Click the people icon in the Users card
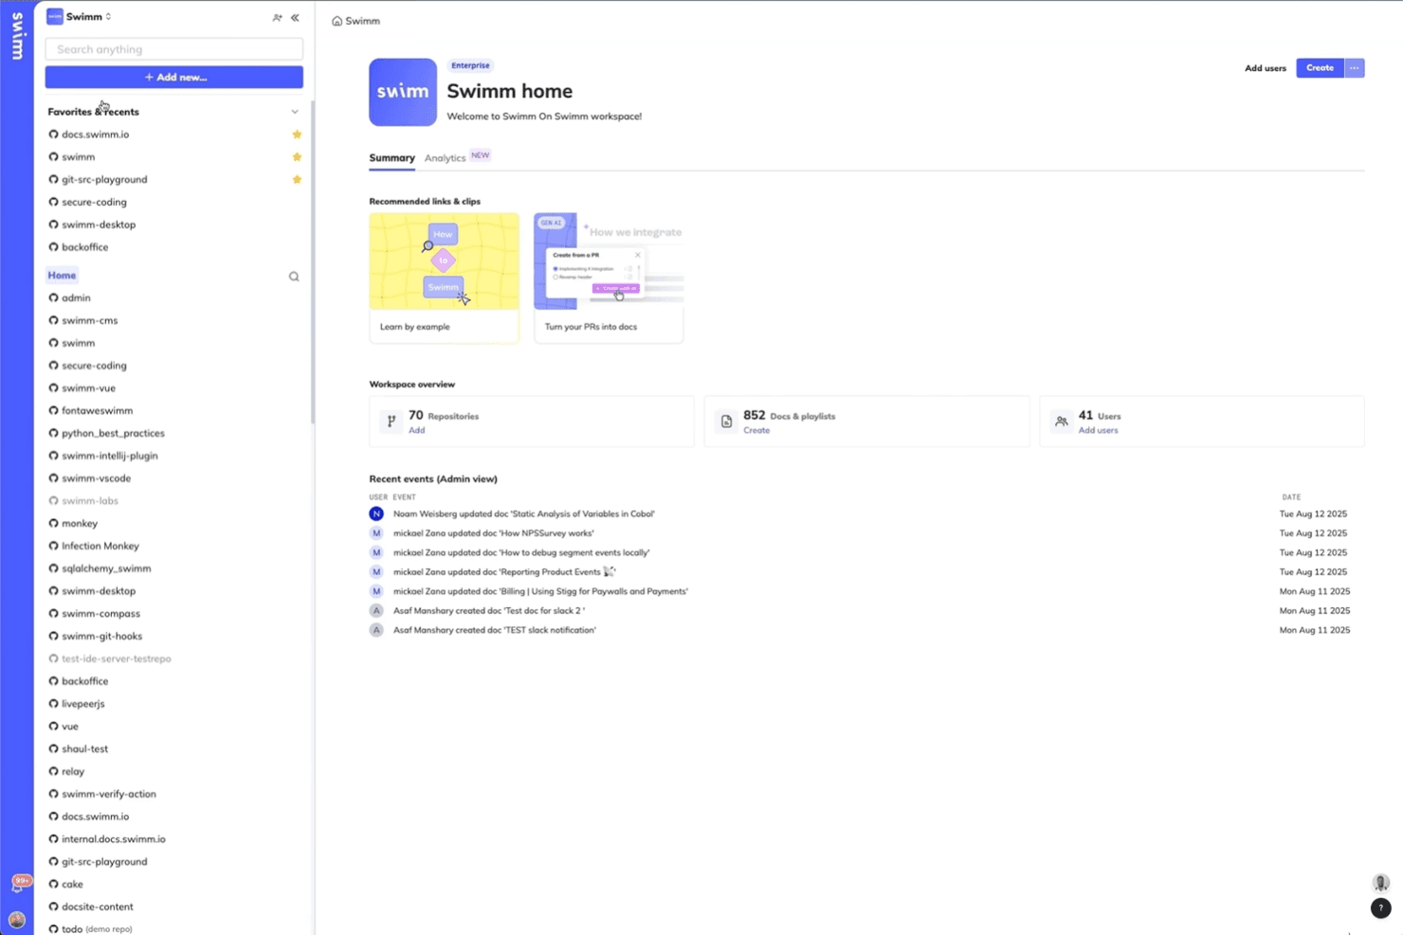This screenshot has height=935, width=1403. pyautogui.click(x=1062, y=422)
